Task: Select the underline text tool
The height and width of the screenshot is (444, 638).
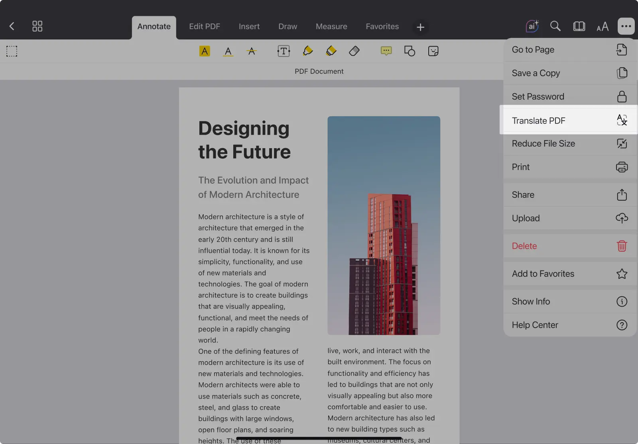Action: pyautogui.click(x=228, y=51)
